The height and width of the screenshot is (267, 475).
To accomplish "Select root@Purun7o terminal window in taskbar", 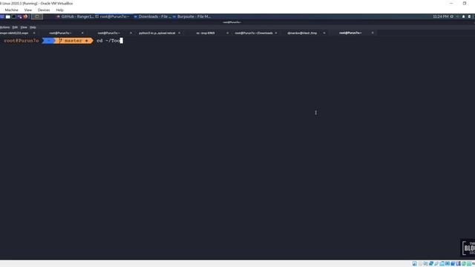I will tap(112, 16).
